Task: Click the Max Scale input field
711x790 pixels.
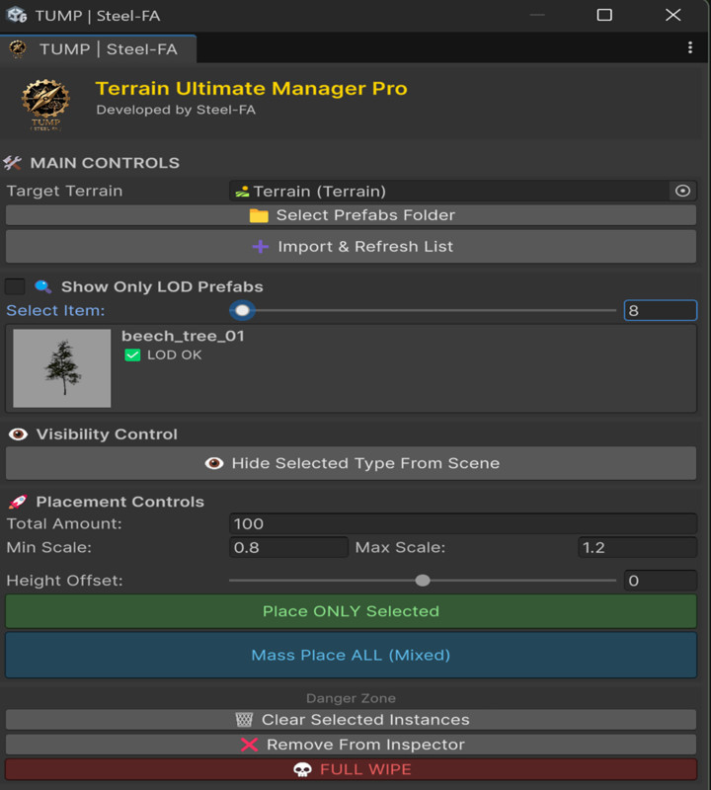Action: 637,547
